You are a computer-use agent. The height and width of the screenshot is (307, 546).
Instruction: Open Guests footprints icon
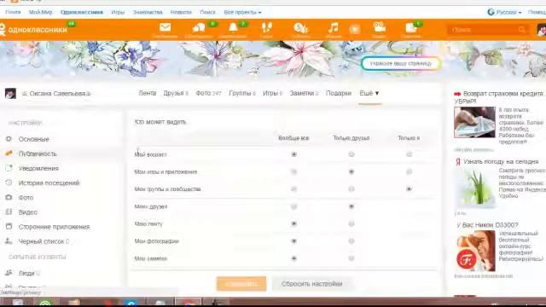267,27
